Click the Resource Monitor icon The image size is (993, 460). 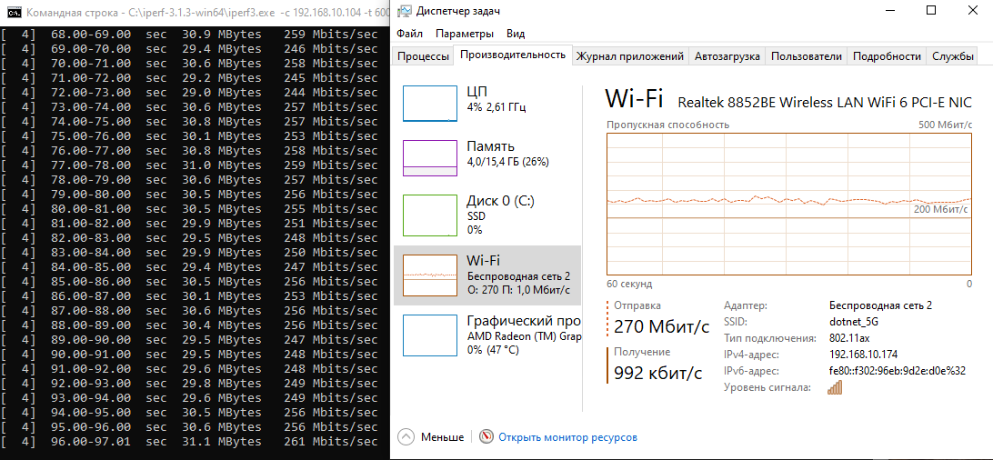click(486, 437)
